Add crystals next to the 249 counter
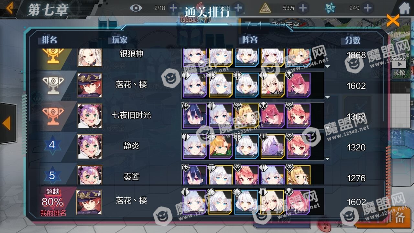 (x=367, y=8)
